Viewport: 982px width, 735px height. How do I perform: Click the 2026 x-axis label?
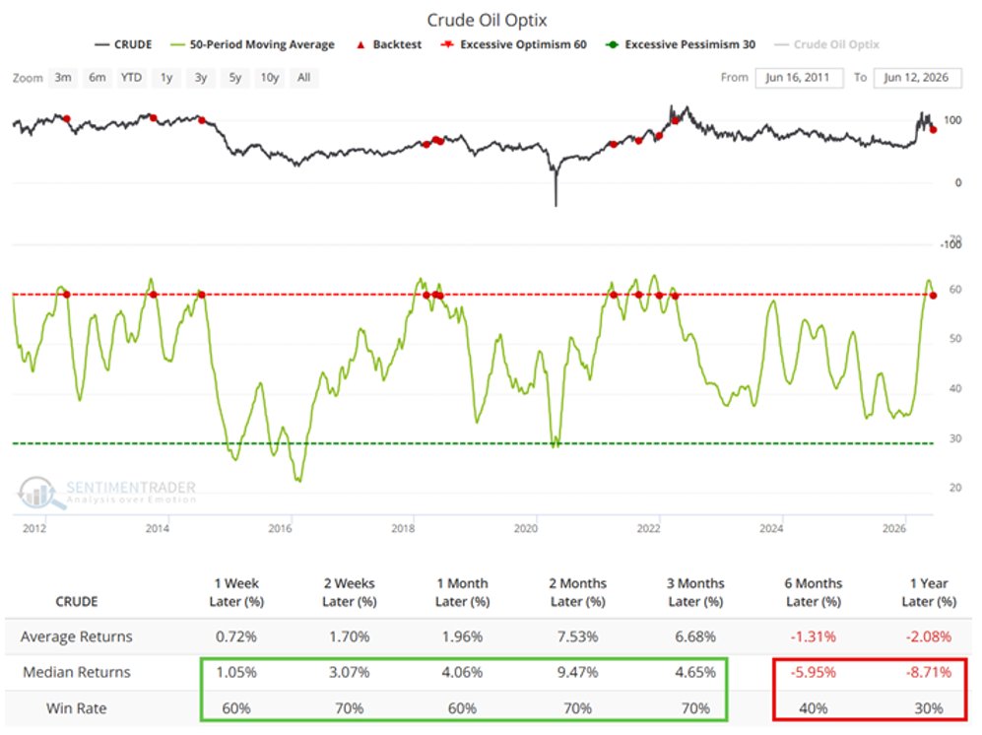(893, 528)
